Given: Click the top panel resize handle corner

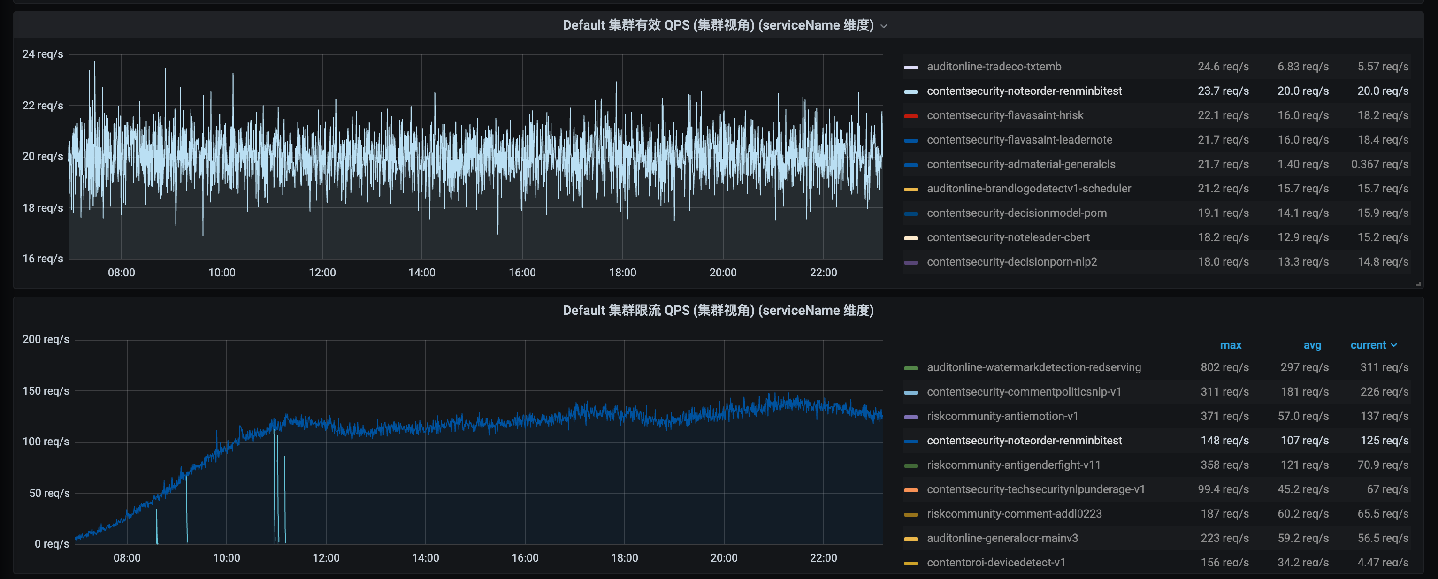Looking at the screenshot, I should (x=1418, y=284).
